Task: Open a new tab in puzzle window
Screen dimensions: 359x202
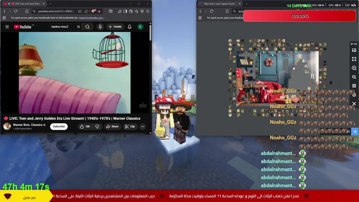Action: point(247,4)
